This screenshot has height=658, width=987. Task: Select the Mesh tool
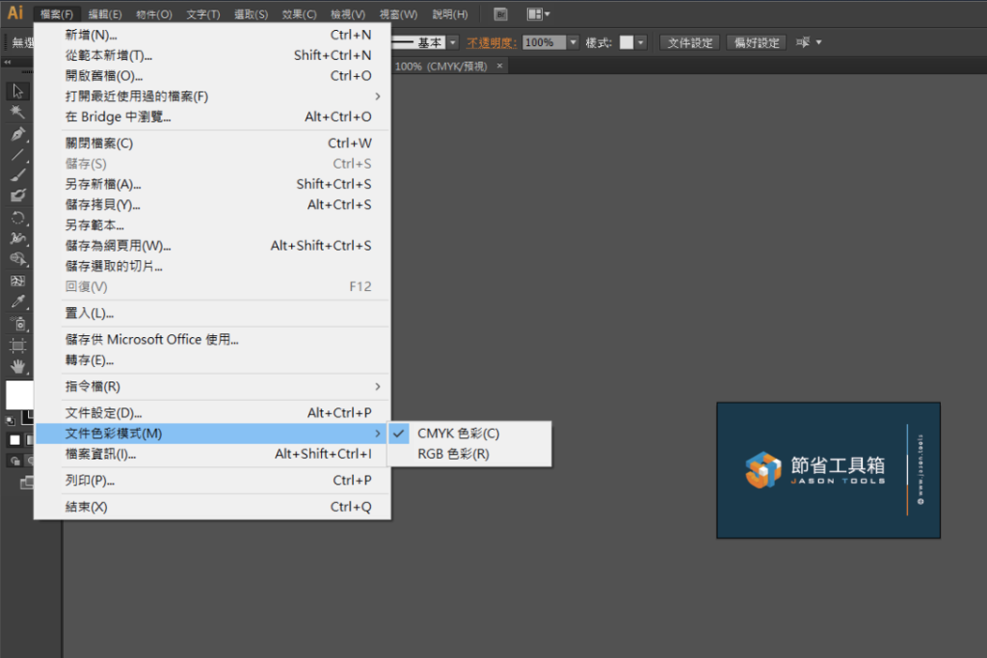point(17,280)
